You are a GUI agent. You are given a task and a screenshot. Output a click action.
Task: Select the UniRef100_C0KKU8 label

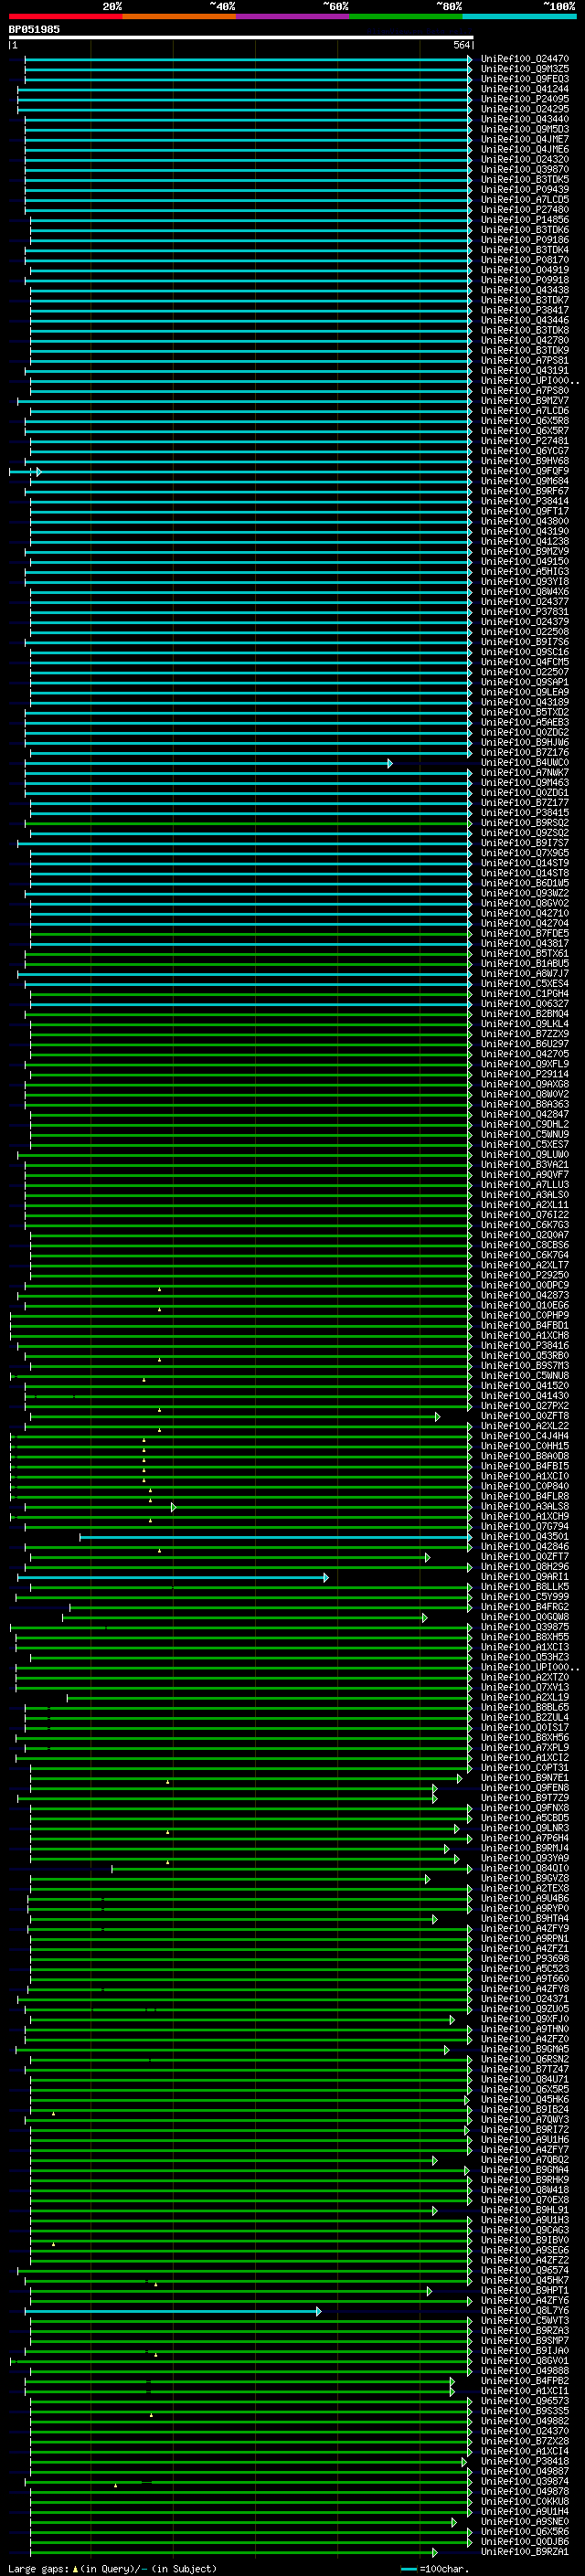[x=525, y=2502]
